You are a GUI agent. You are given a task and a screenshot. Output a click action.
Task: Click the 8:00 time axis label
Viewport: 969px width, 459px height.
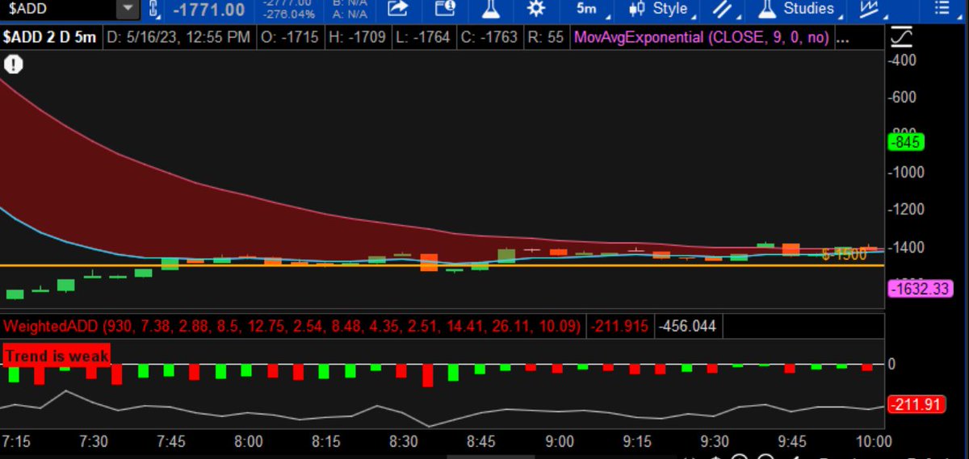pos(249,441)
